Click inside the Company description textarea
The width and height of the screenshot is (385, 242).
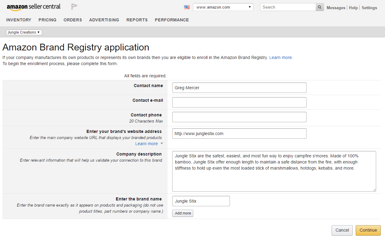pyautogui.click(x=274, y=171)
